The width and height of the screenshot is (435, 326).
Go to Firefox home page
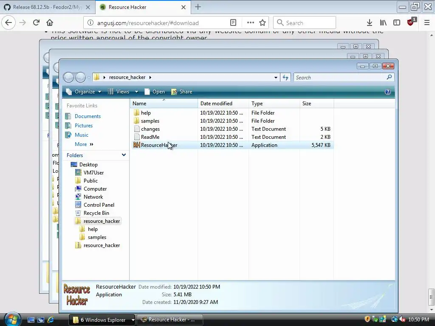click(x=50, y=22)
